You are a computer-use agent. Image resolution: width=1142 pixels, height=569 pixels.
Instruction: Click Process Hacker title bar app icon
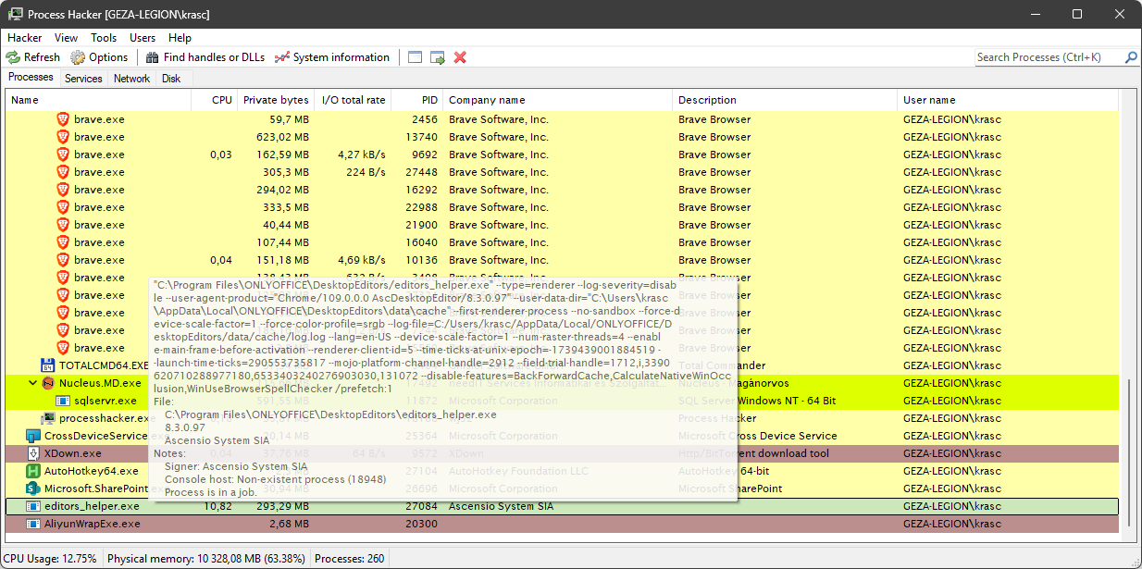15,15
